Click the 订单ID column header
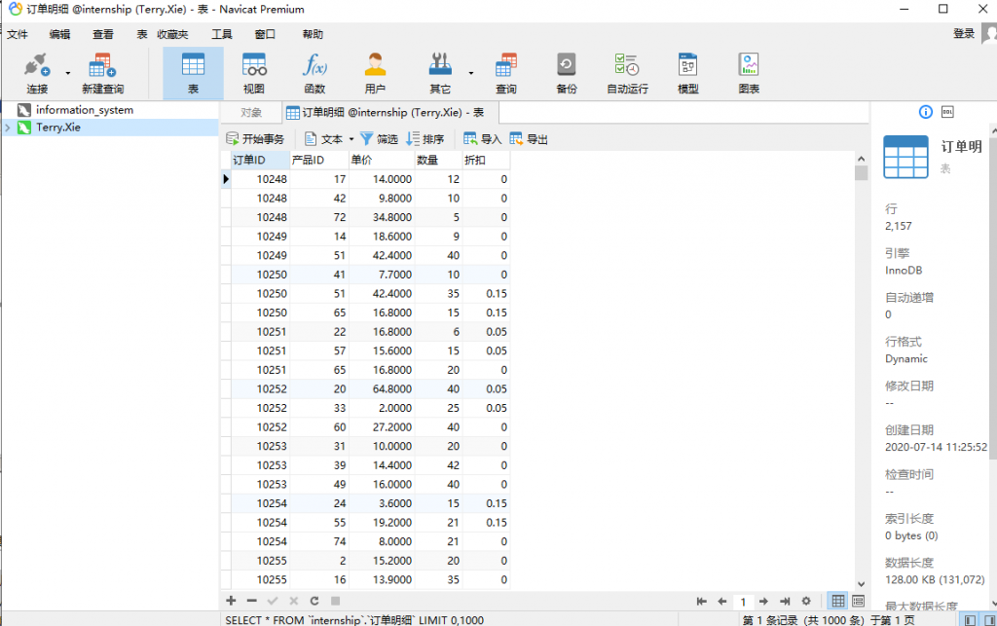This screenshot has height=626, width=997. coord(260,161)
